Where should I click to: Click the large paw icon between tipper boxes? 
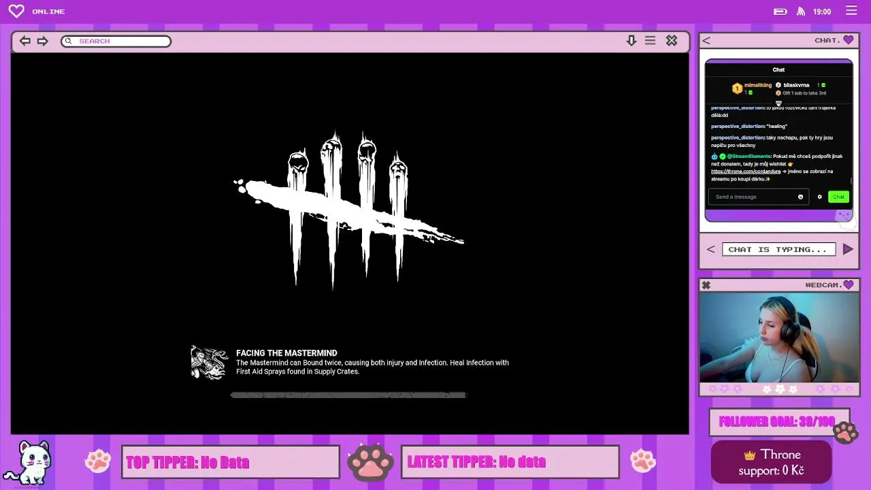click(370, 461)
